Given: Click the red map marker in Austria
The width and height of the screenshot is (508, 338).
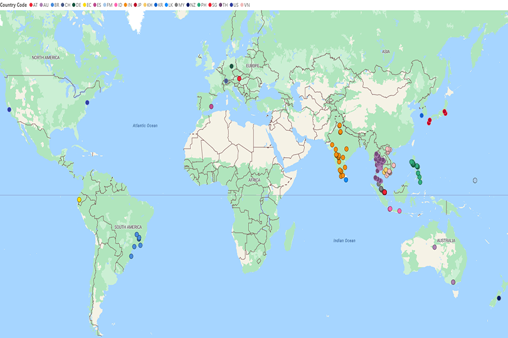Looking at the screenshot, I should point(239,78).
